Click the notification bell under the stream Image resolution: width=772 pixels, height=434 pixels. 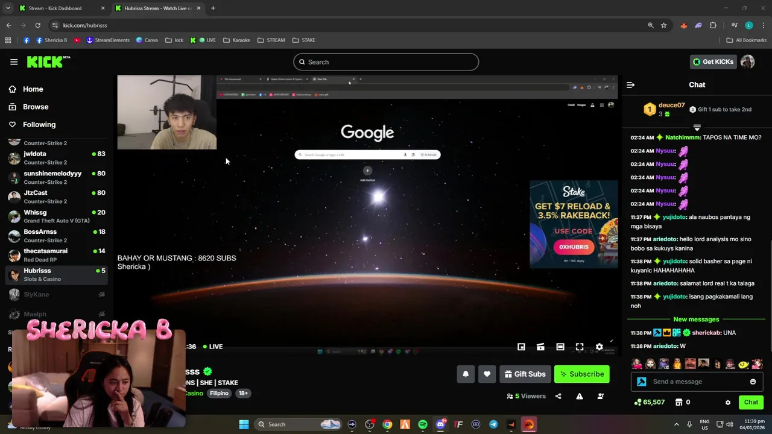(x=466, y=374)
